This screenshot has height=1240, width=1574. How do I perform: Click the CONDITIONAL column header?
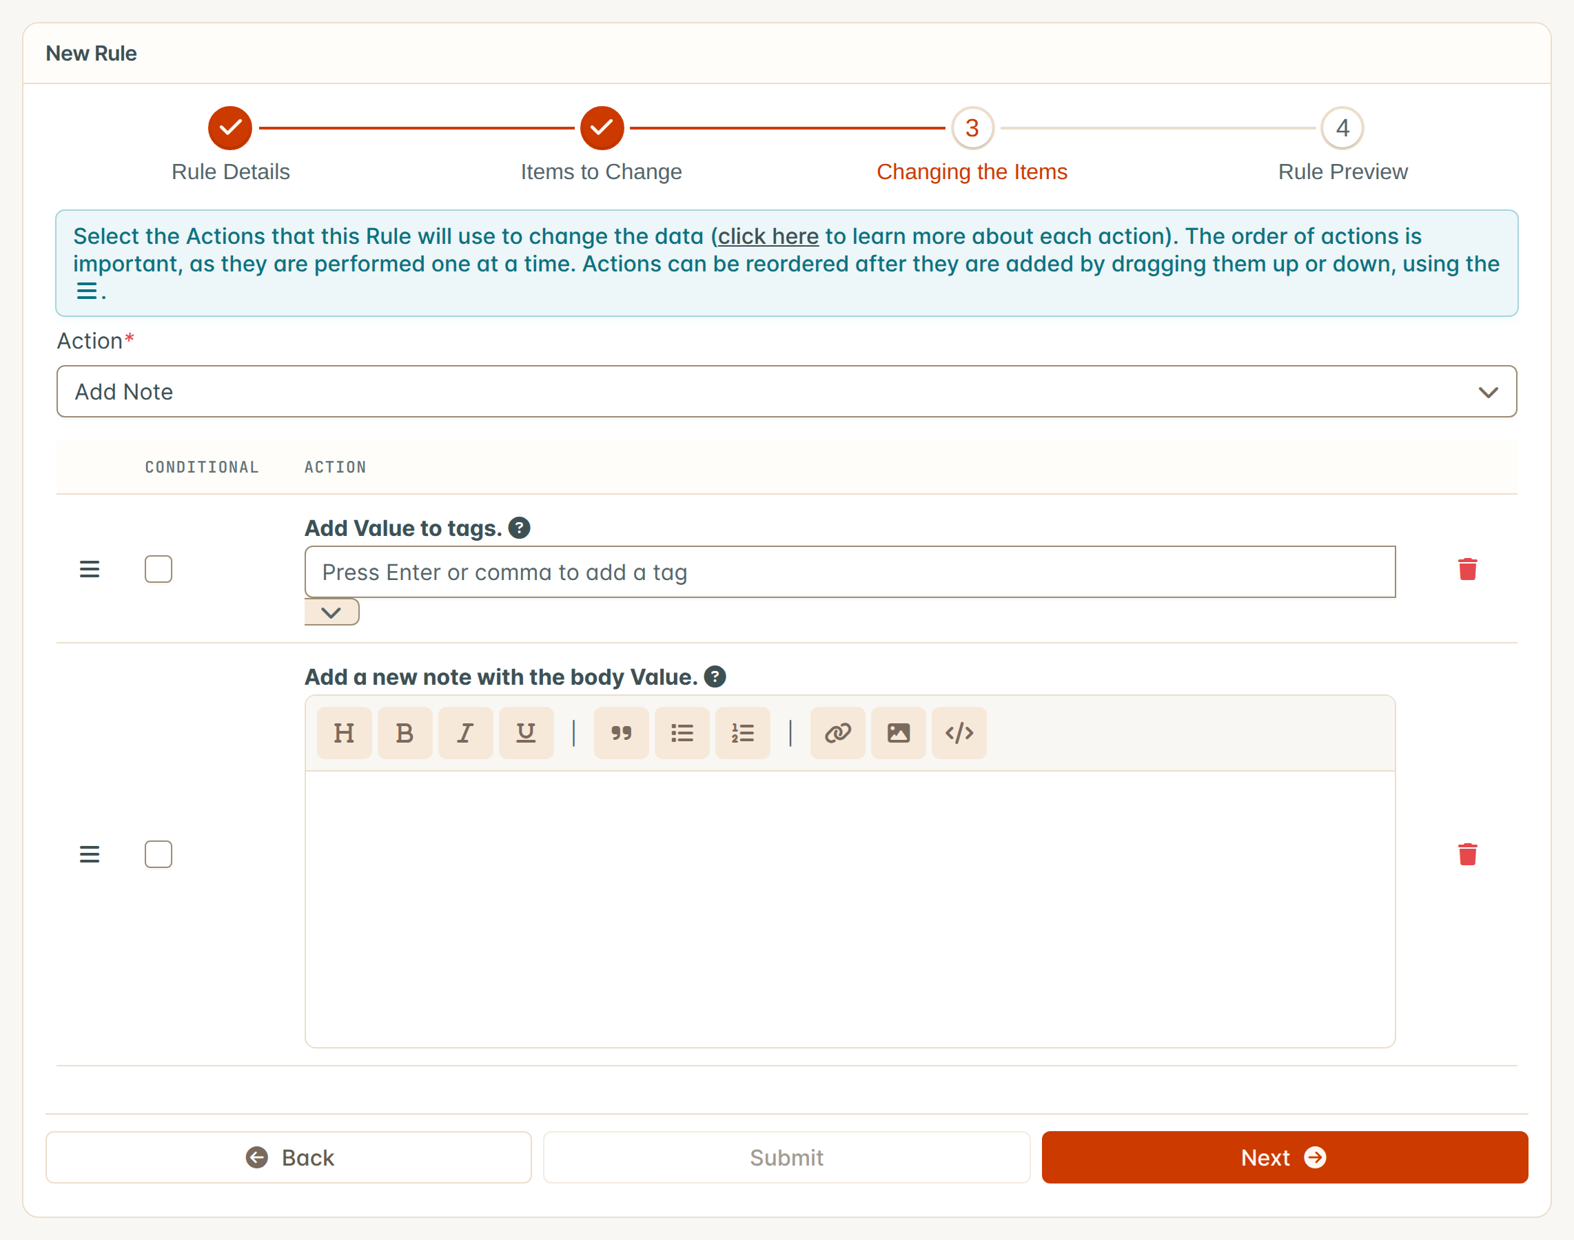click(202, 467)
